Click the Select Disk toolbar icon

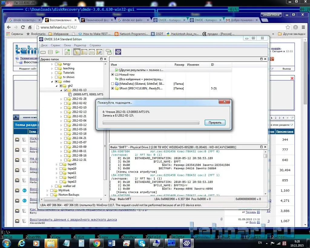[43, 52]
